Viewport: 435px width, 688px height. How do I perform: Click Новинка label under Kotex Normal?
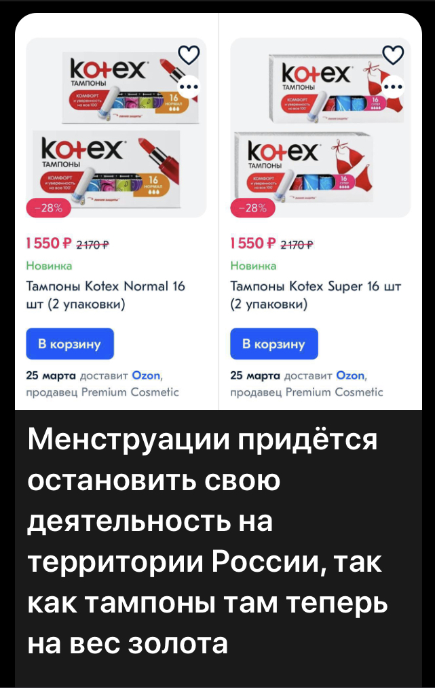tap(49, 266)
